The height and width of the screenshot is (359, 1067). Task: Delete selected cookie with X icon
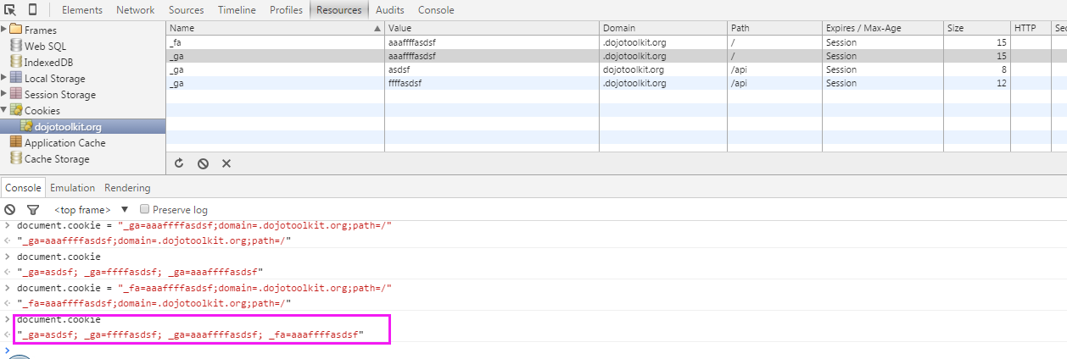(226, 163)
